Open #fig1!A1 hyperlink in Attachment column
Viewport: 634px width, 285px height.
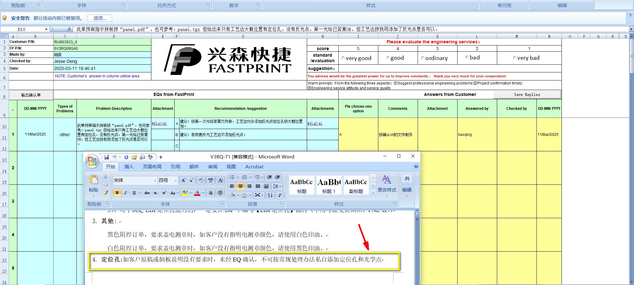(159, 123)
